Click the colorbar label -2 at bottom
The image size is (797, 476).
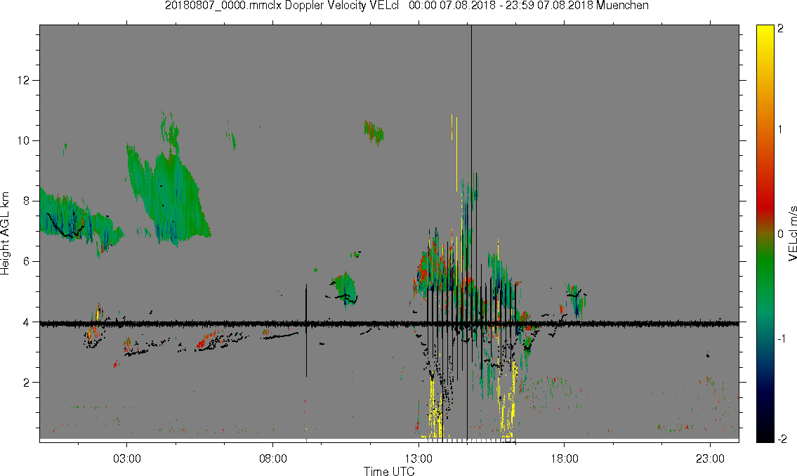(x=782, y=439)
